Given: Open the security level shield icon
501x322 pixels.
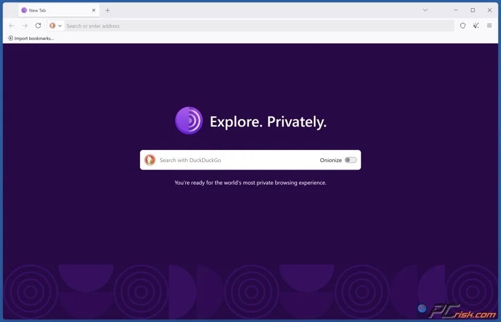Looking at the screenshot, I should pyautogui.click(x=463, y=26).
